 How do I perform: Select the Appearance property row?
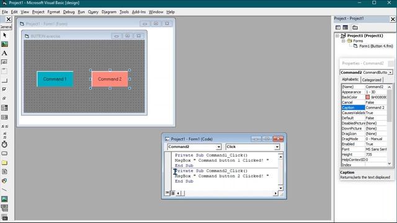pos(364,92)
